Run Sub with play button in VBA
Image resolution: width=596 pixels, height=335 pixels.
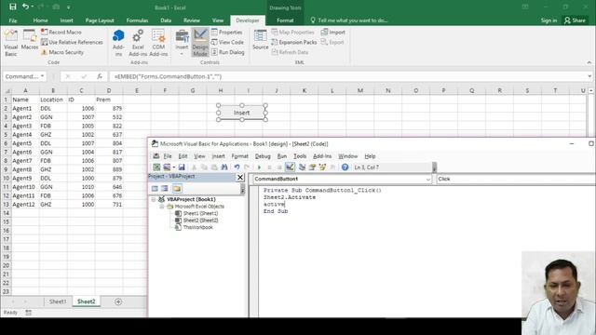click(x=259, y=167)
